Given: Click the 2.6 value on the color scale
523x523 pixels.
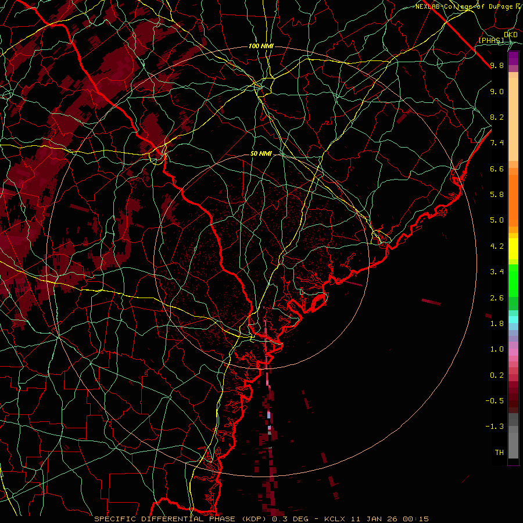Looking at the screenshot, I should click(497, 298).
